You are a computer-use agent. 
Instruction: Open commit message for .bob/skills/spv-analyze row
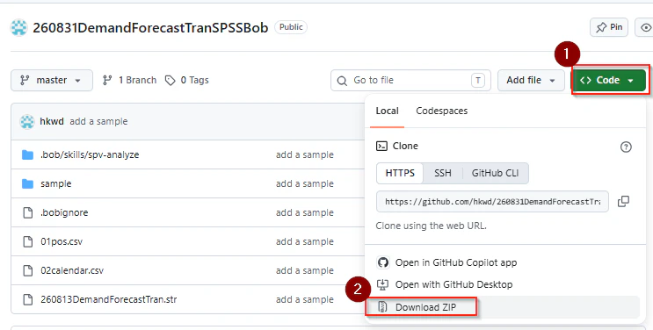(304, 154)
